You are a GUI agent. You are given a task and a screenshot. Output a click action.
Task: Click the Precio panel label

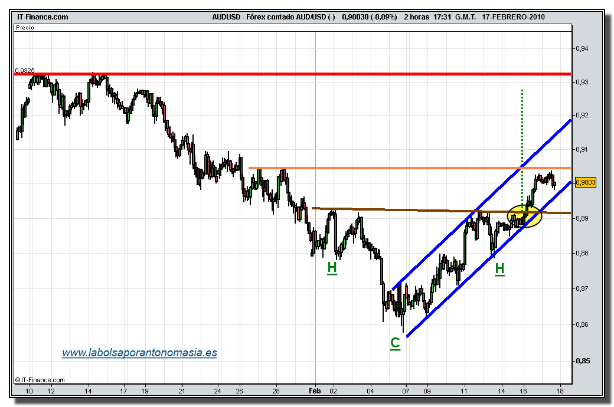[x=25, y=28]
